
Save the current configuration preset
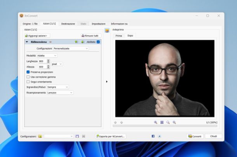77,136
